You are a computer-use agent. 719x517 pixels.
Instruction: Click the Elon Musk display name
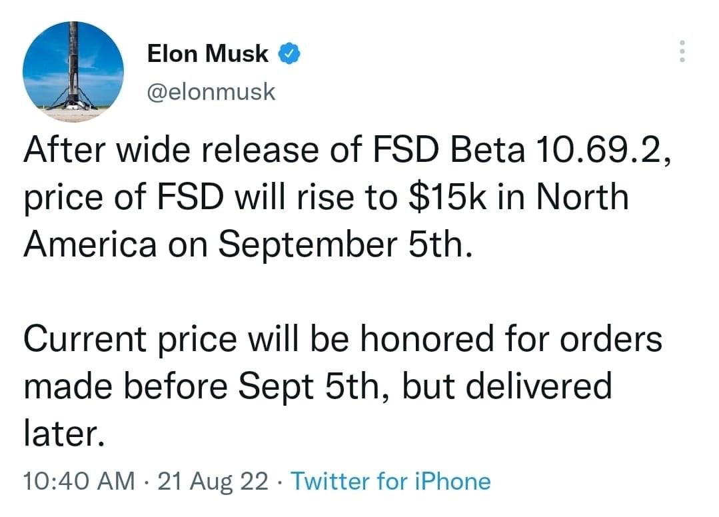[x=208, y=53]
